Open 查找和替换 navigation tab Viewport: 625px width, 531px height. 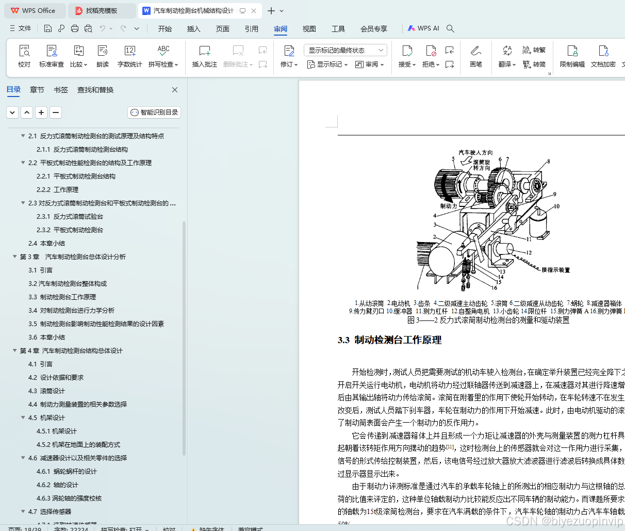pyautogui.click(x=95, y=90)
